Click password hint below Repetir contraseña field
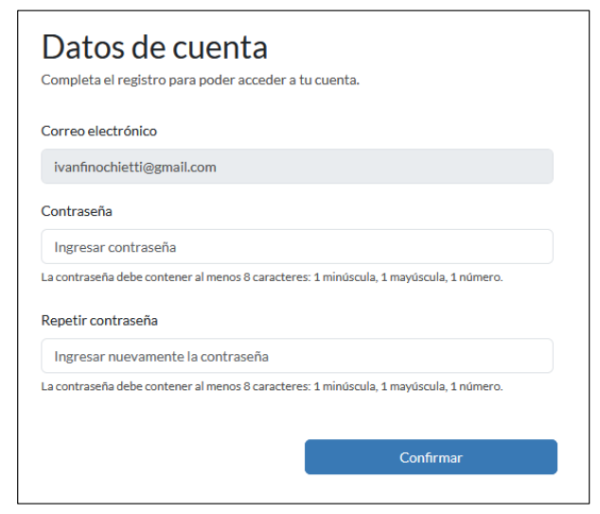Image resolution: width=600 pixels, height=514 pixels. click(x=272, y=386)
